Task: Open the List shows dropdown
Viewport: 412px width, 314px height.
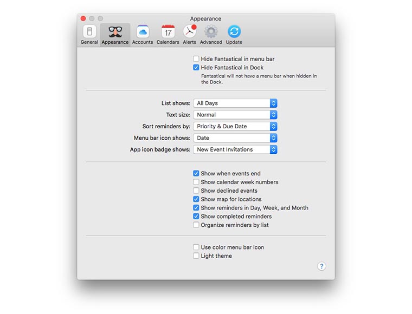Action: pos(235,103)
